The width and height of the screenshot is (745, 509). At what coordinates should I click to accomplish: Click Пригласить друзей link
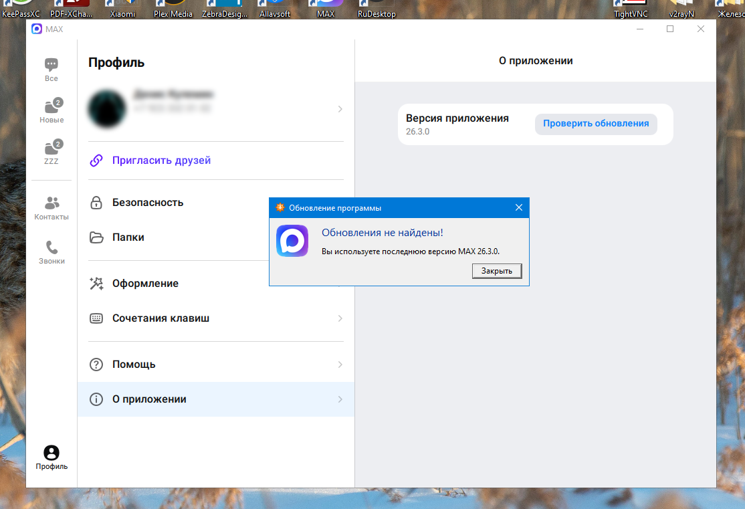162,160
